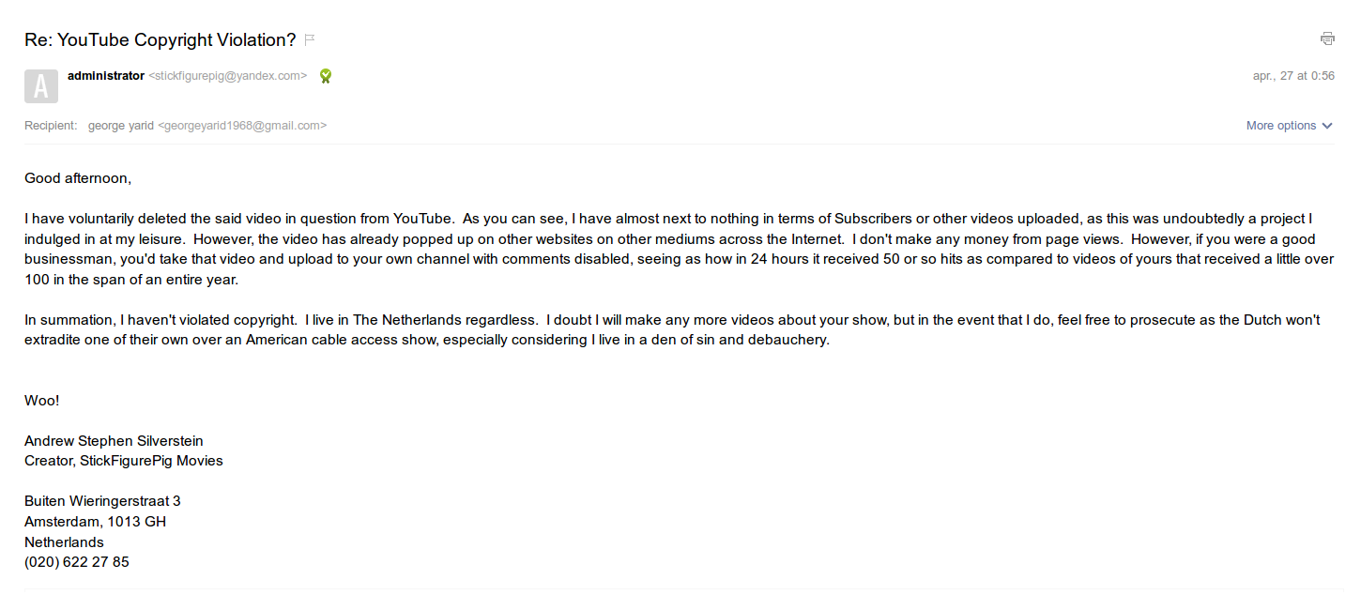The width and height of the screenshot is (1361, 610).
Task: Click the Recipient: label
Action: tap(51, 126)
